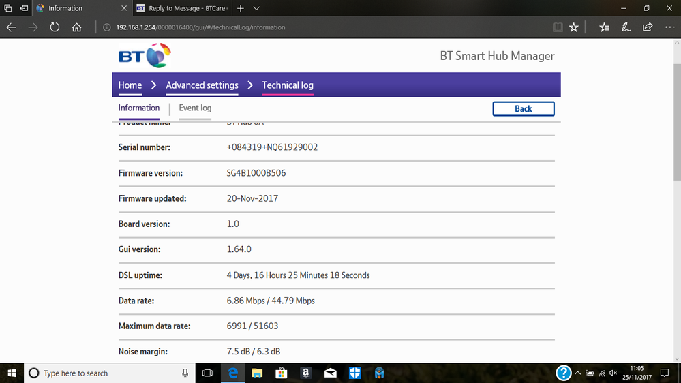Open Mail app from taskbar
The image size is (681, 383).
(x=331, y=373)
